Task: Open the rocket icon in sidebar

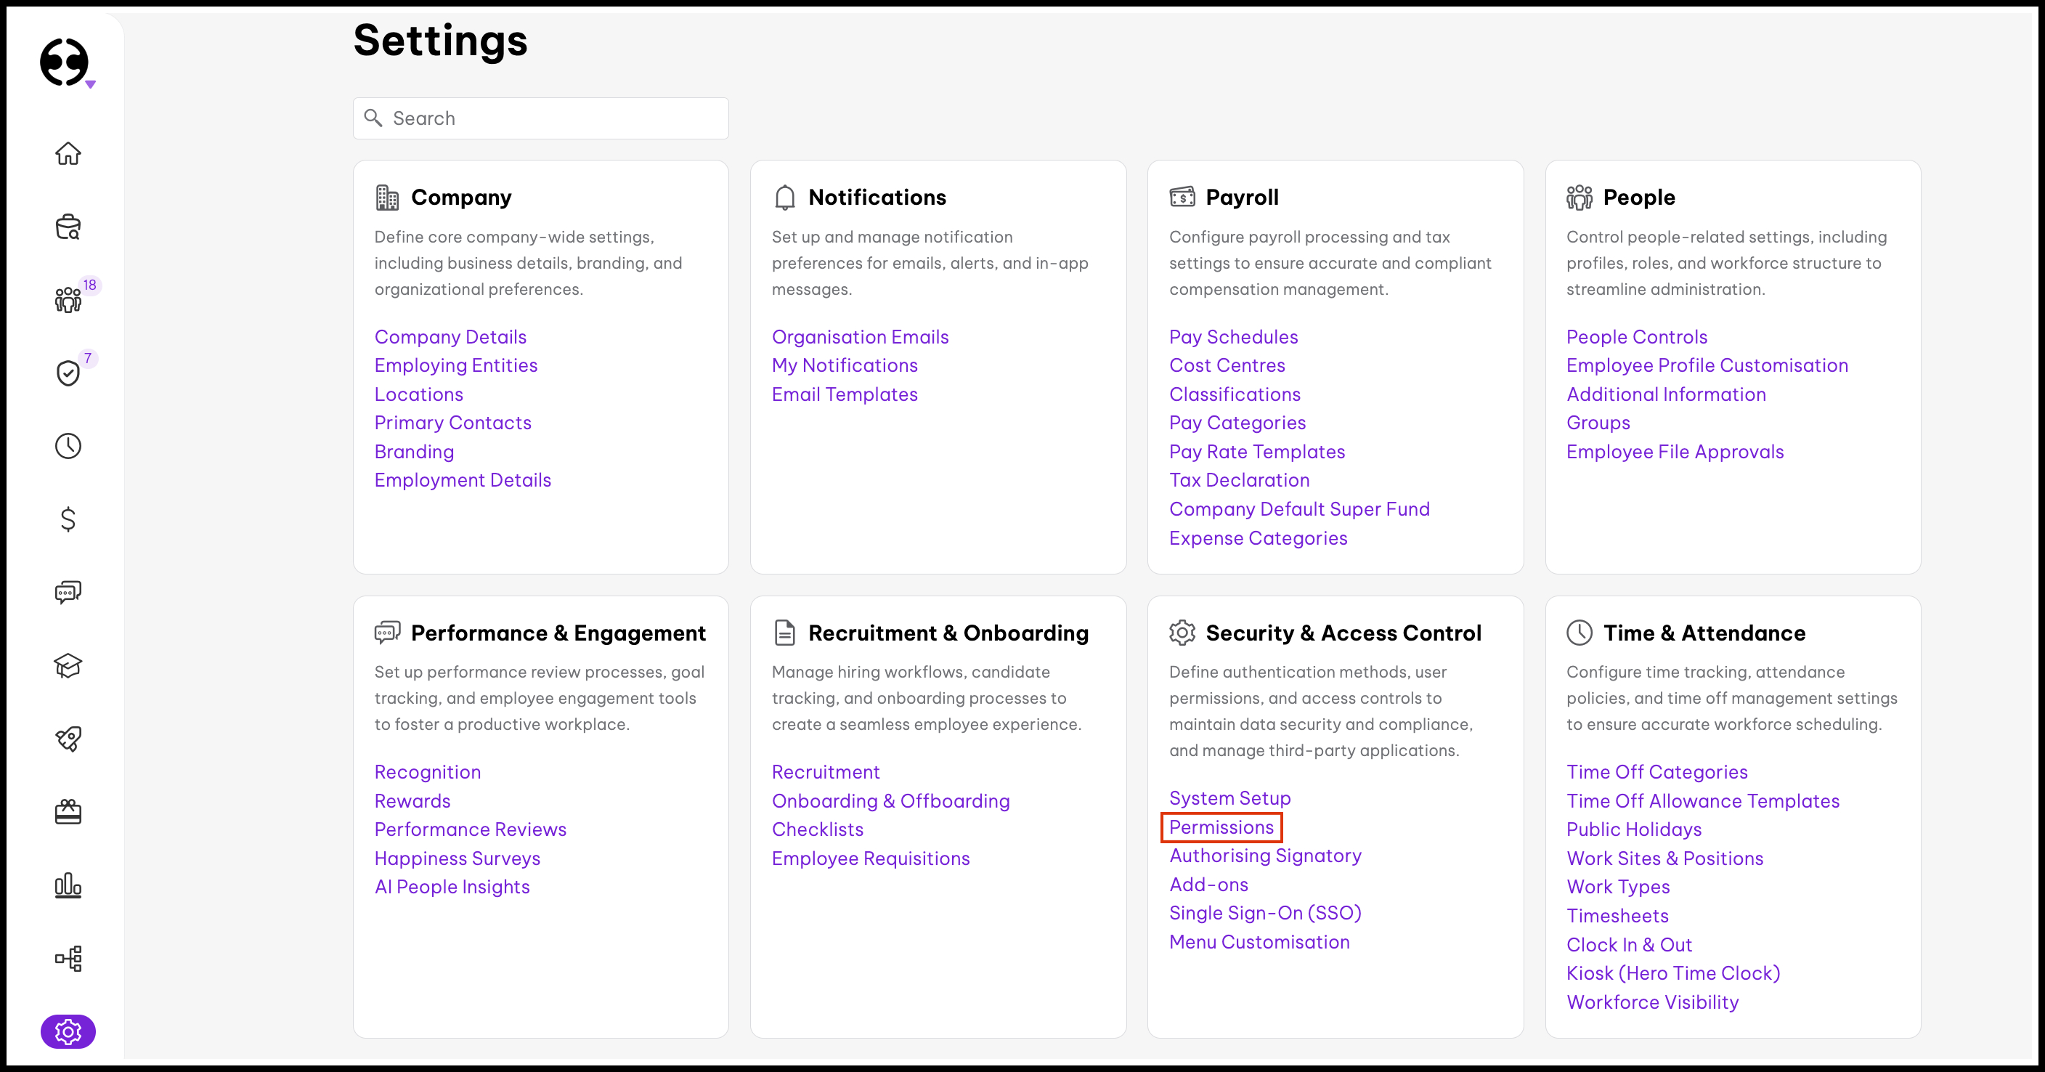Action: pyautogui.click(x=68, y=739)
